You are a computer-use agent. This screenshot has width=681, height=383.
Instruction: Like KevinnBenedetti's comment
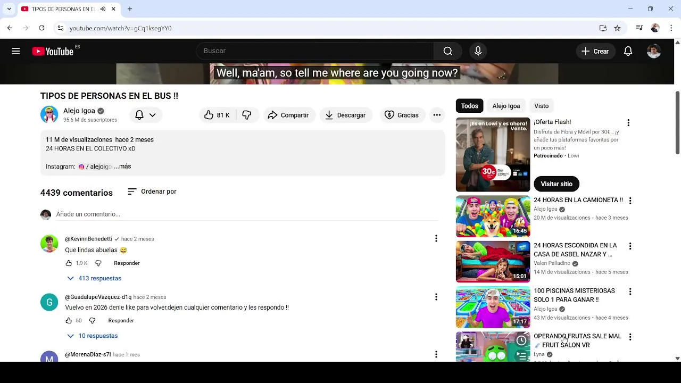coord(69,263)
